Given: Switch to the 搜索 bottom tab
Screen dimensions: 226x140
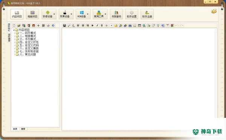Looking at the screenshot, I should tap(23, 129).
